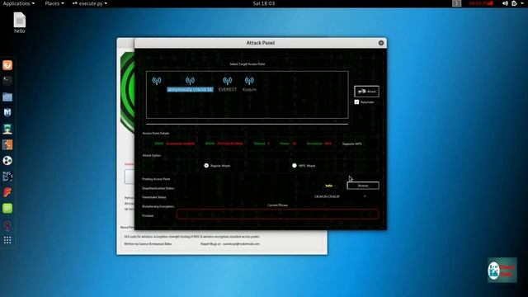Click the workspace indicator in top bar
Viewport: 528px width, 297px height.
pyautogui.click(x=456, y=3)
